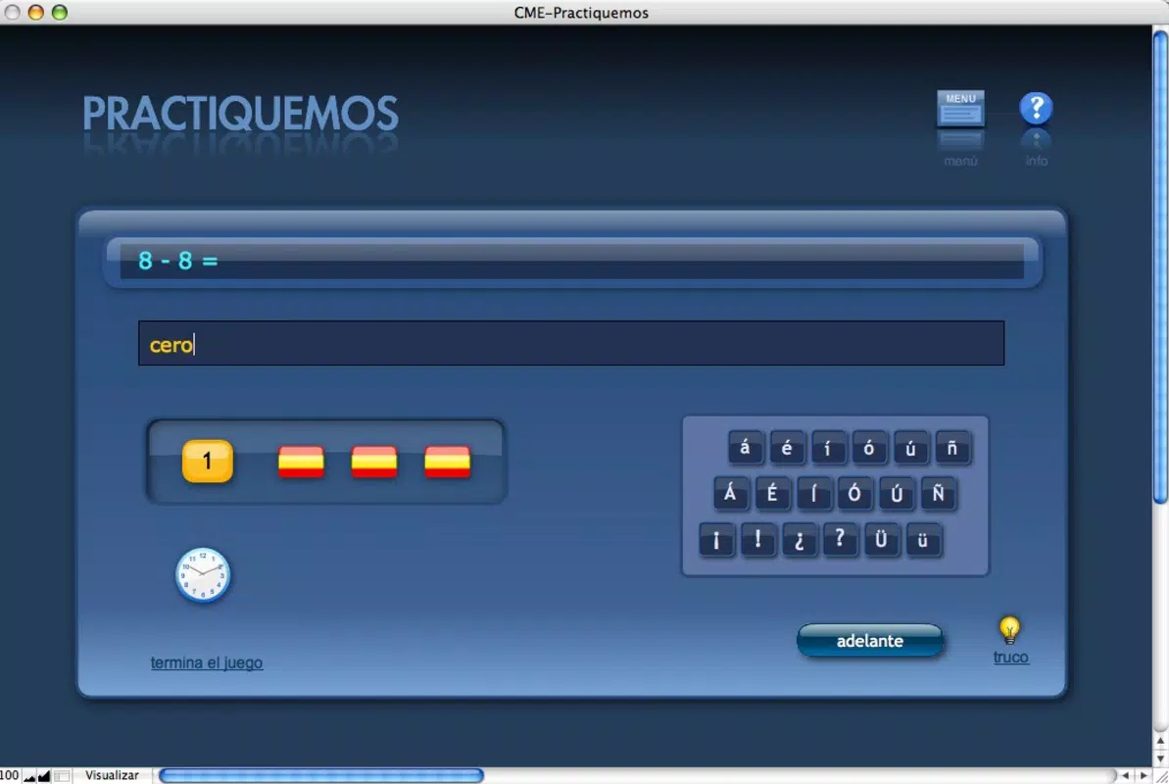Click the scroll right arrow
This screenshot has width=1169, height=784.
[x=1144, y=776]
